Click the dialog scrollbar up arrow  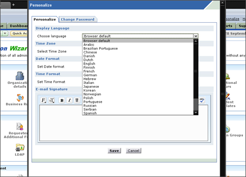[x=222, y=3]
